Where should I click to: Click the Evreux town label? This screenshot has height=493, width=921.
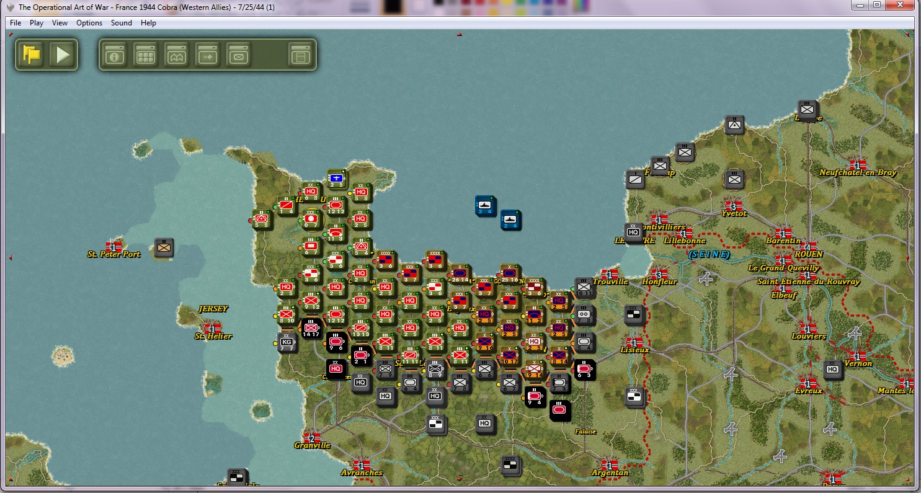coord(809,391)
